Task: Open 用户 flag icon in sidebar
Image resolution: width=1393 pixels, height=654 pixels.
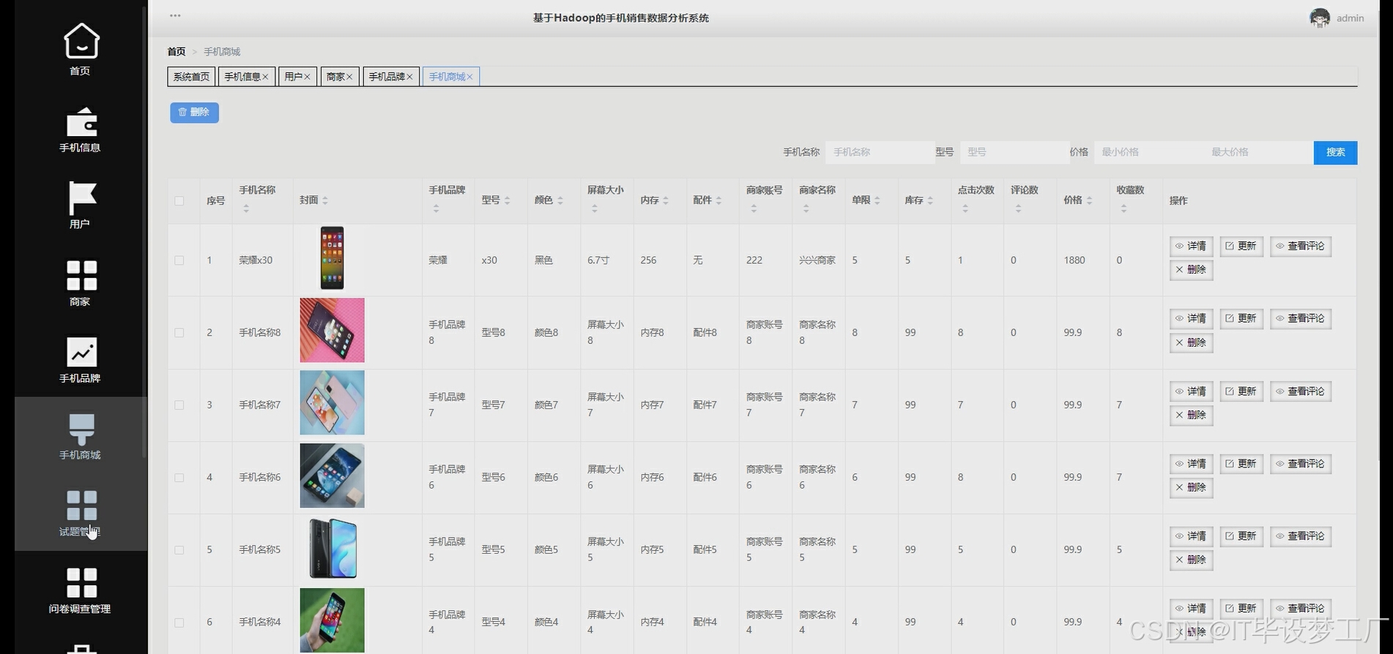Action: [x=81, y=198]
